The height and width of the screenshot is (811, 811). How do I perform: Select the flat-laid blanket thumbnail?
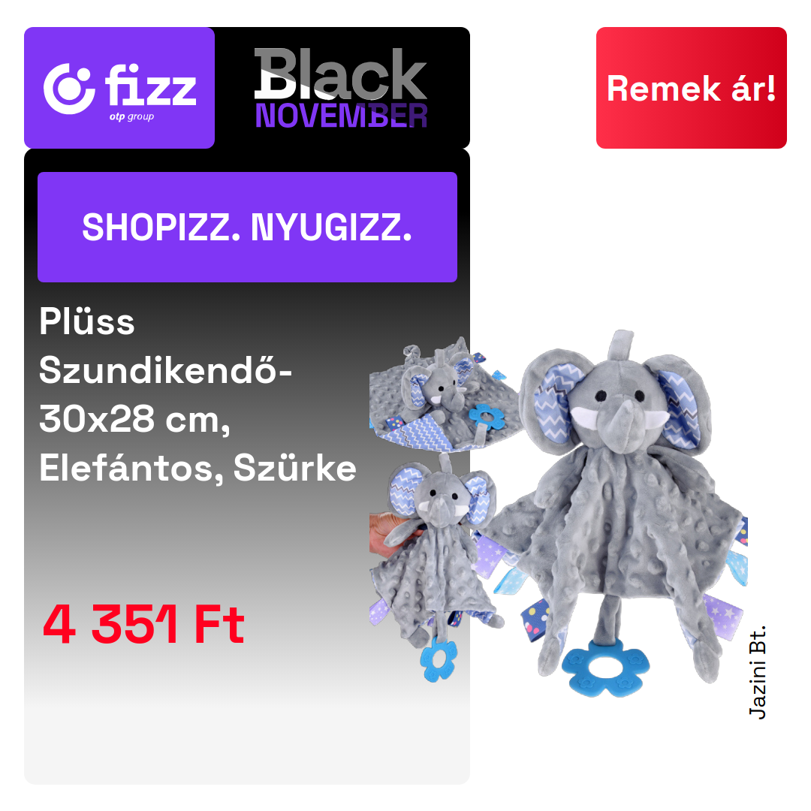[444, 394]
